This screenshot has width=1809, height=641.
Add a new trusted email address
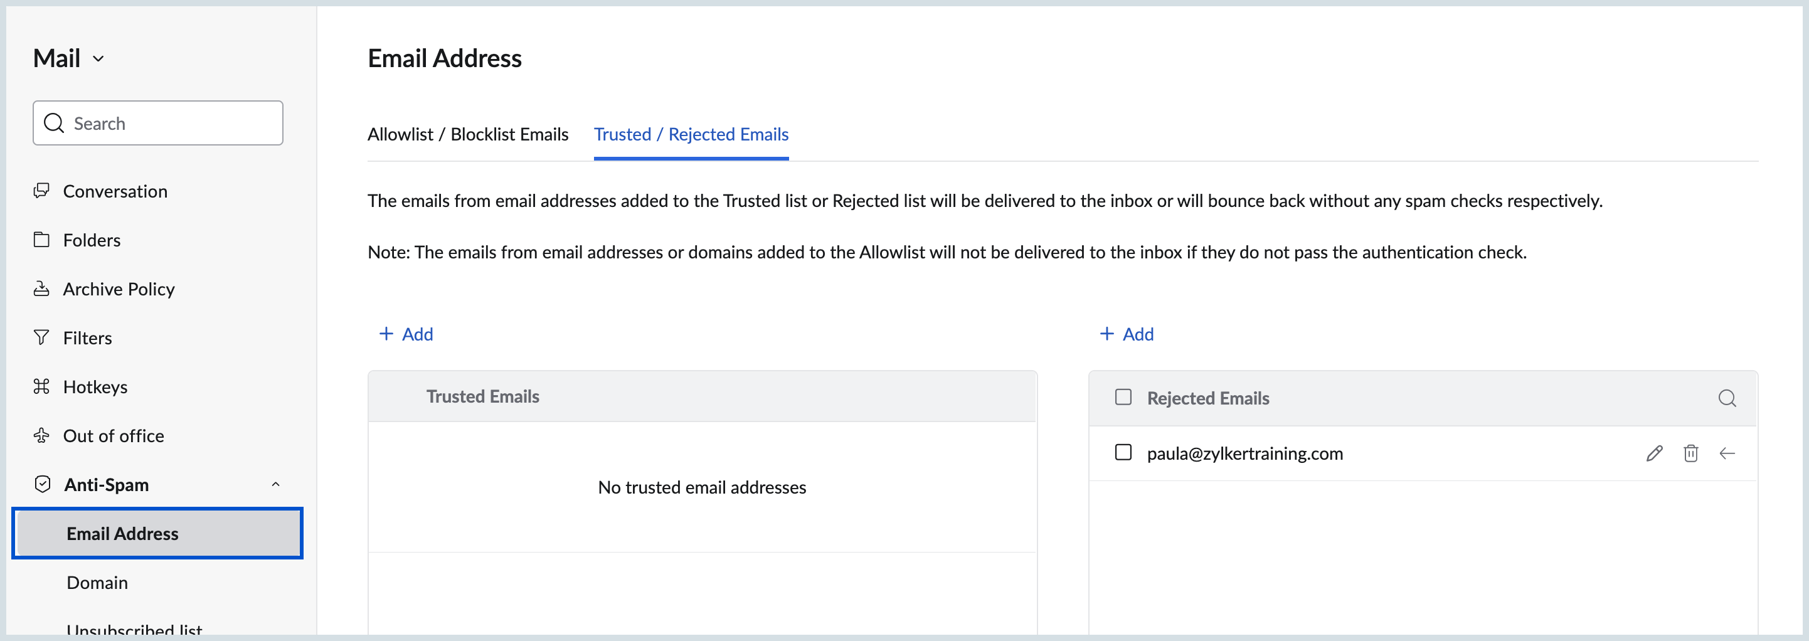click(406, 334)
